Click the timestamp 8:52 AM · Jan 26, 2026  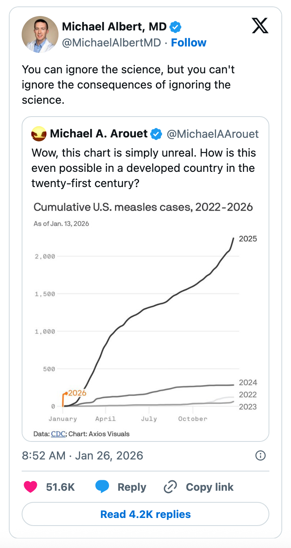click(x=82, y=455)
